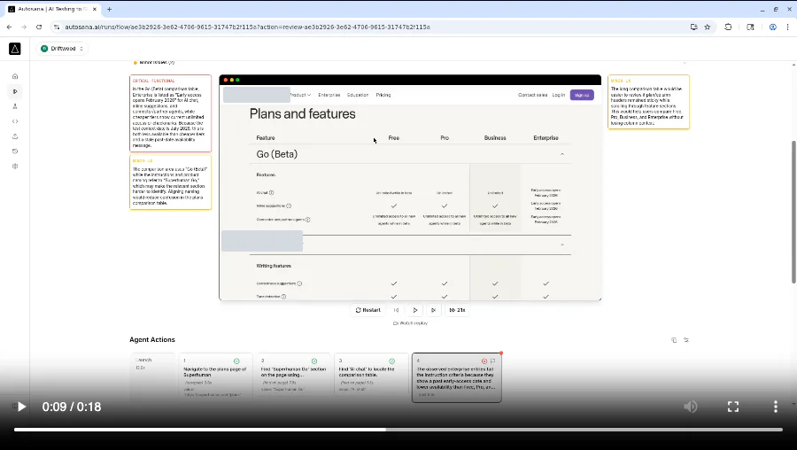Click the filter sliders icon beside Agent Actions

686,340
